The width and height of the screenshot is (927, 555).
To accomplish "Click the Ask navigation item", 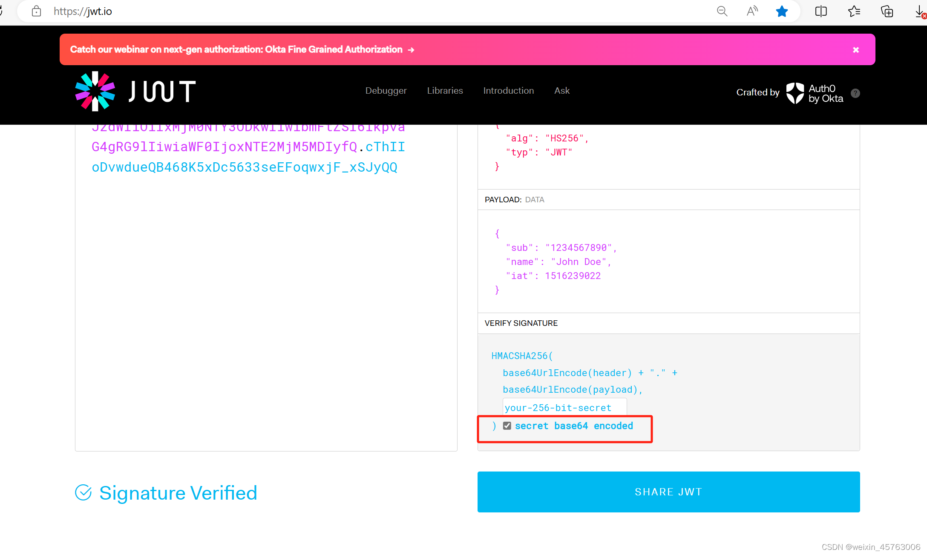I will tap(561, 91).
